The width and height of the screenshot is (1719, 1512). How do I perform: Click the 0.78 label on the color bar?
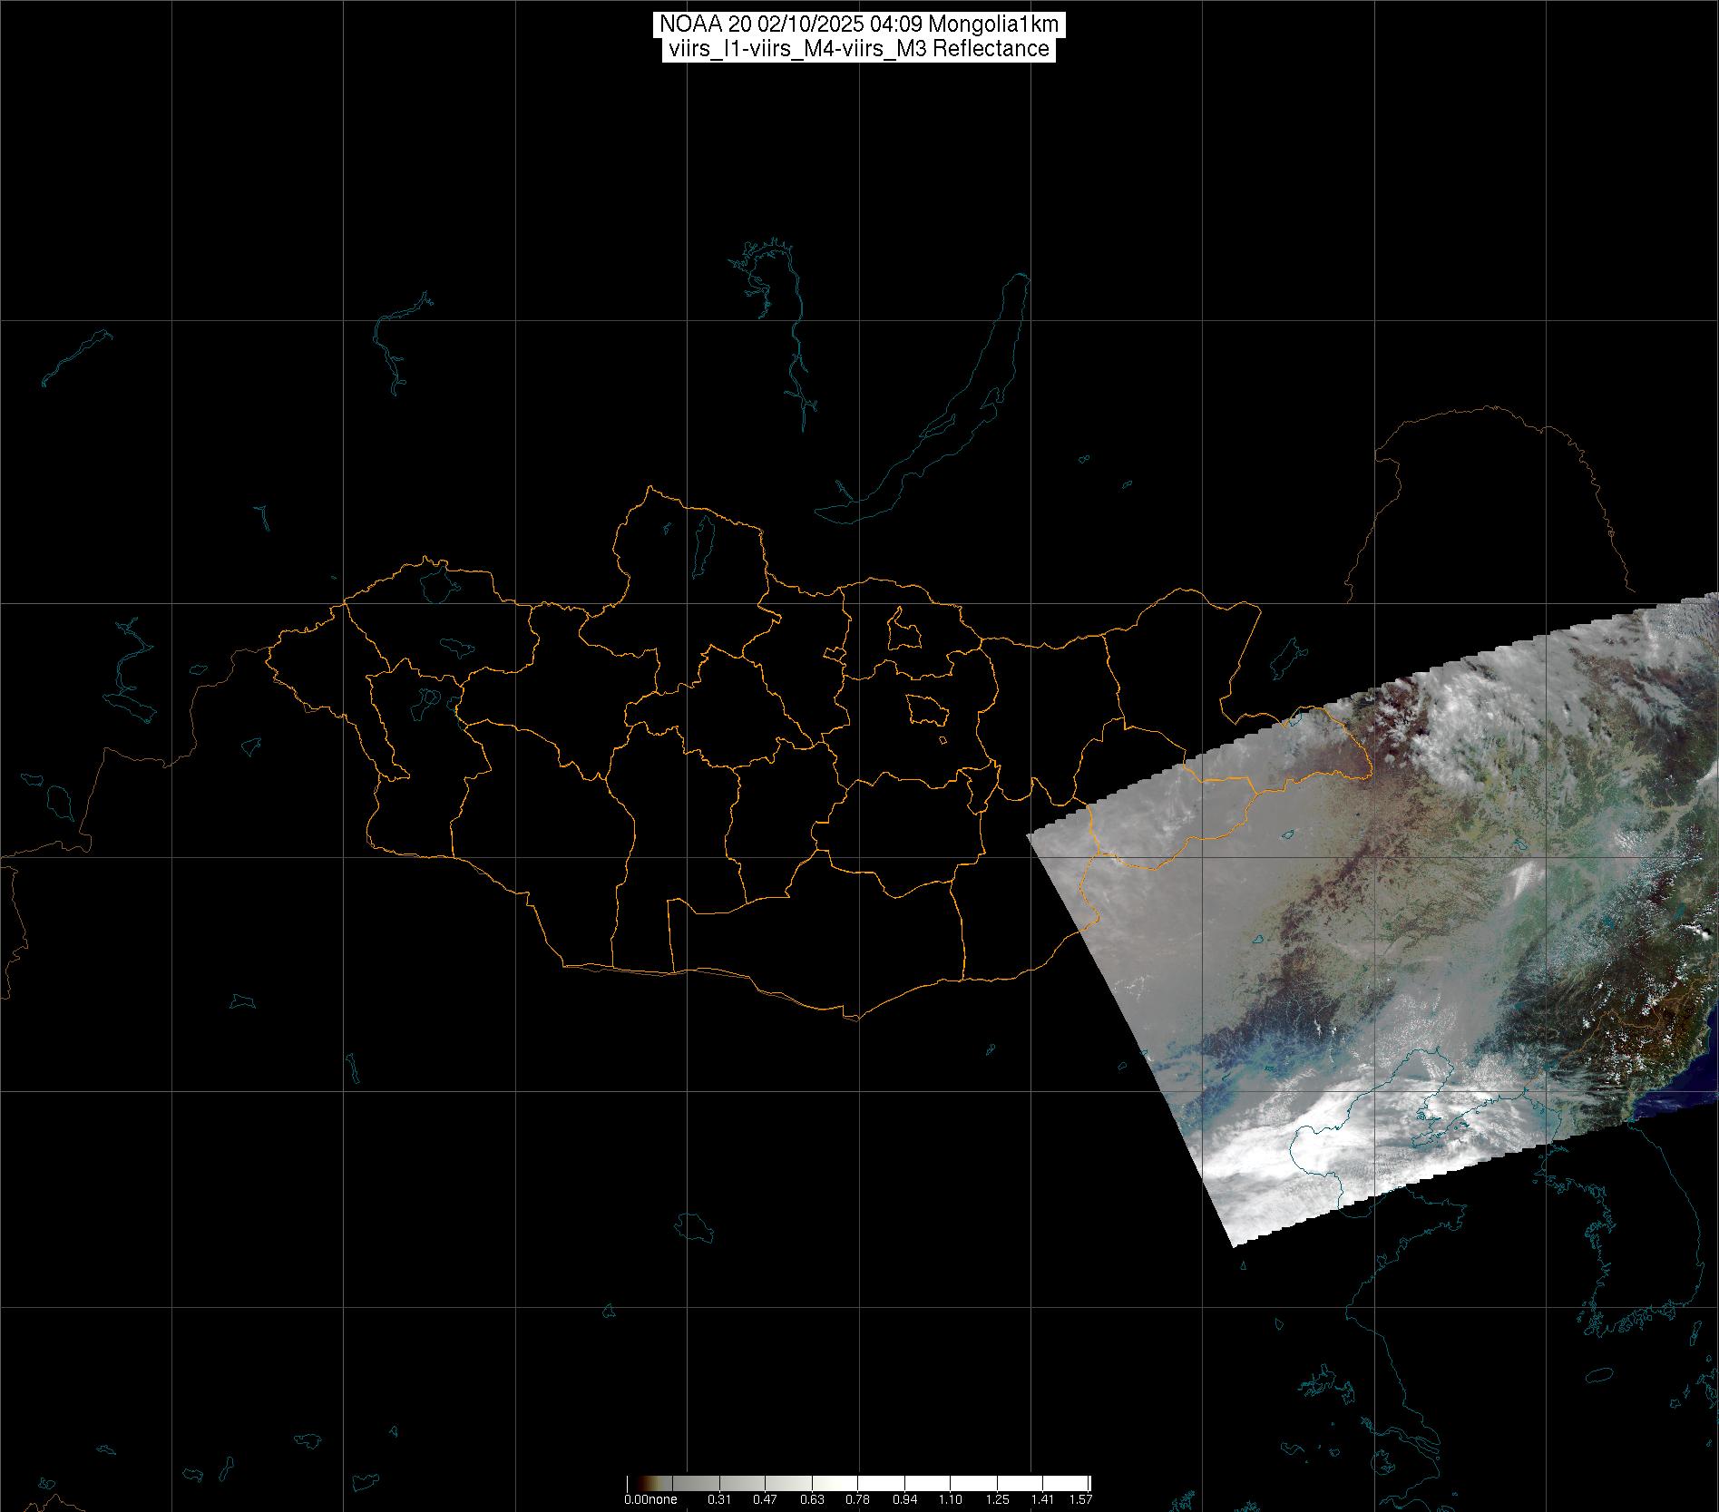[857, 1499]
